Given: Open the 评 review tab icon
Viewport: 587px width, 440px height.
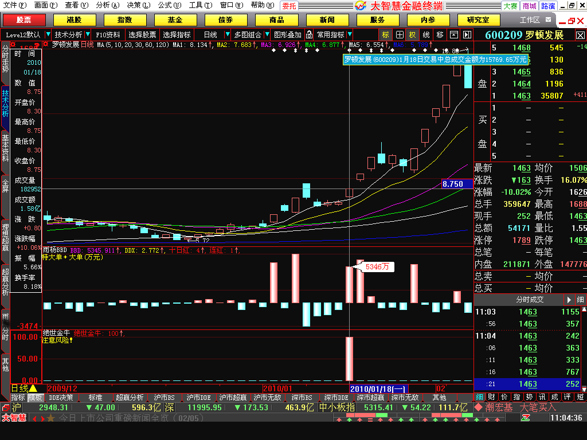Looking at the screenshot, I should [568, 397].
